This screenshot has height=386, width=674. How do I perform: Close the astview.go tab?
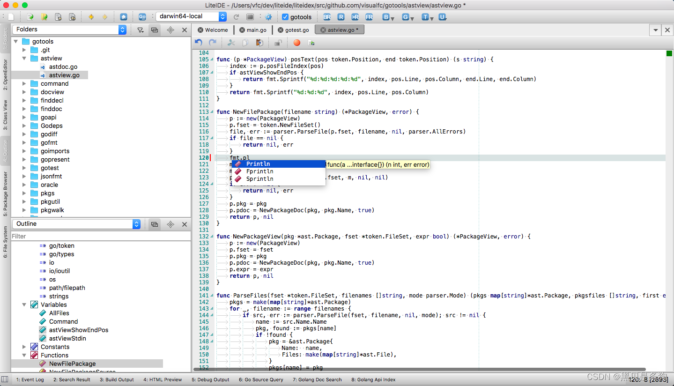(x=323, y=30)
